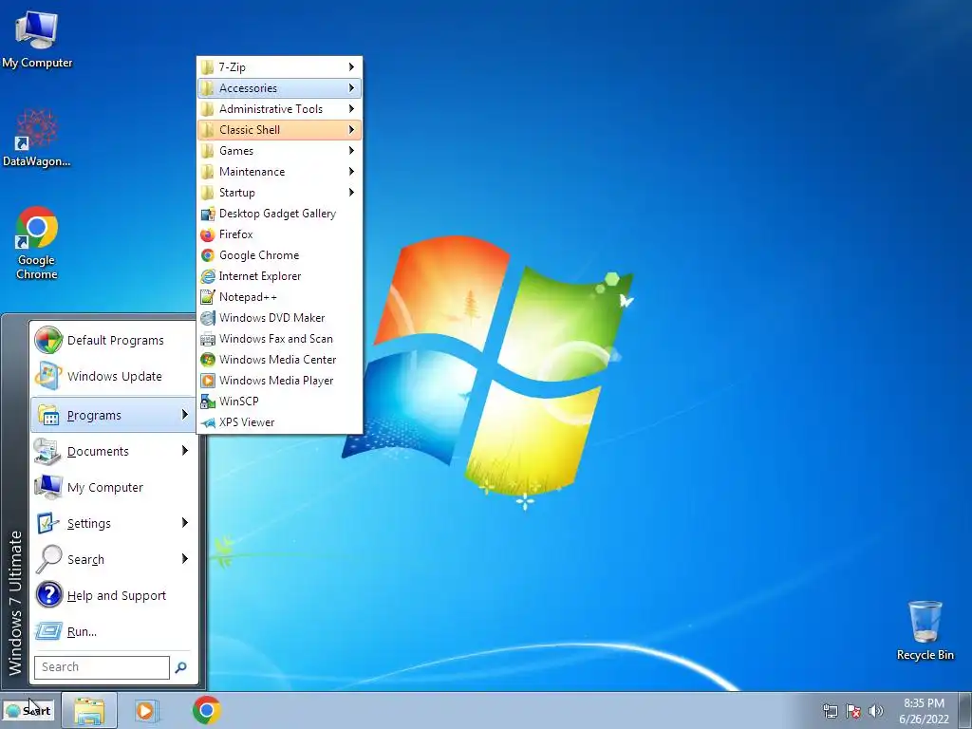Select the Google Chrome desktop shortcut

(x=37, y=243)
